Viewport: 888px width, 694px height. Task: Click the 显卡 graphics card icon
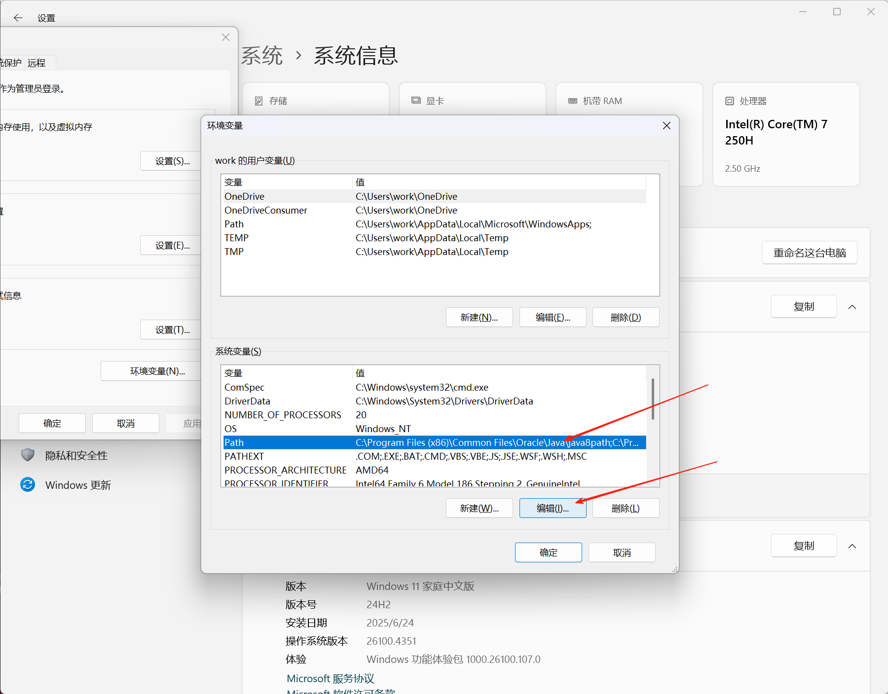coord(415,100)
